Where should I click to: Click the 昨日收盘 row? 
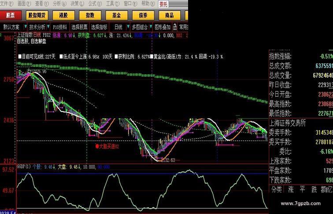point(301,85)
